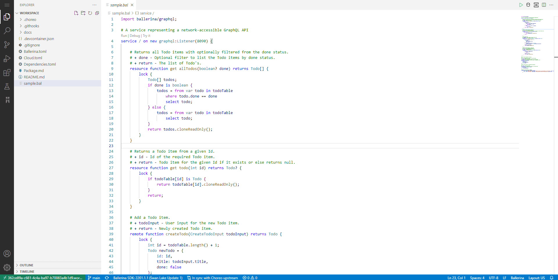Viewport: 558px width, 280px height.
Task: Open remote window indicator in status bar
Action: coord(42,278)
